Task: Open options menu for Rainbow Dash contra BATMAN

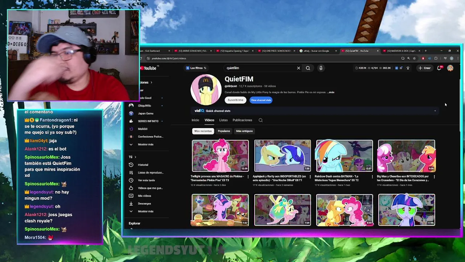Action: coord(372,177)
